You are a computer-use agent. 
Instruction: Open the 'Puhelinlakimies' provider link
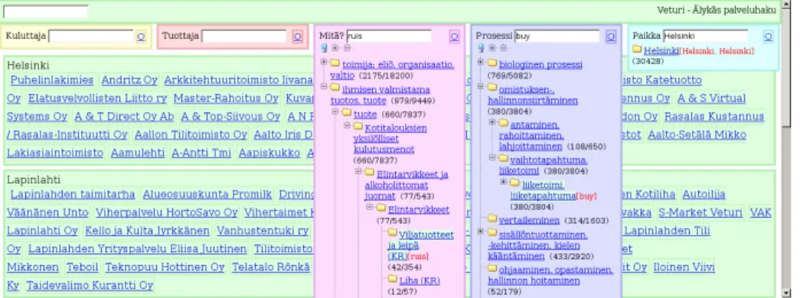tap(52, 80)
